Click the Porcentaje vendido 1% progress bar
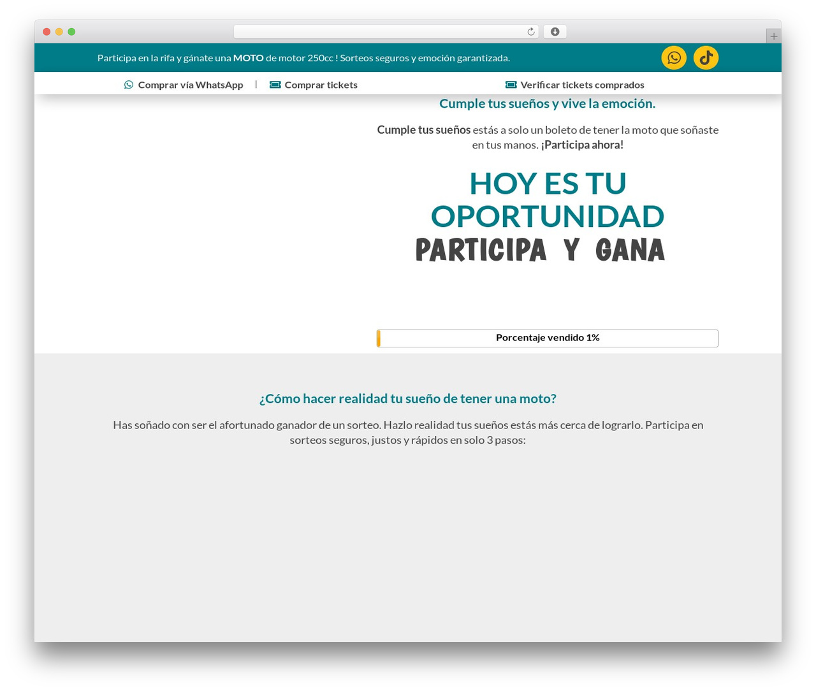Screen dimensions: 816x691 [548, 338]
